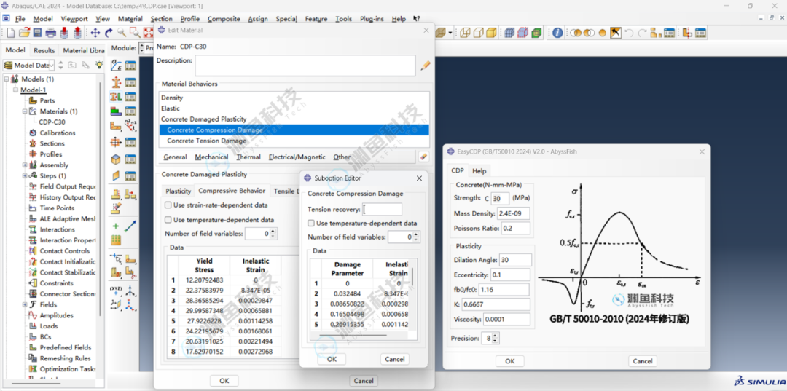Expand the Steps (1) tree node
Screen dimensions: 787x391
(24, 176)
